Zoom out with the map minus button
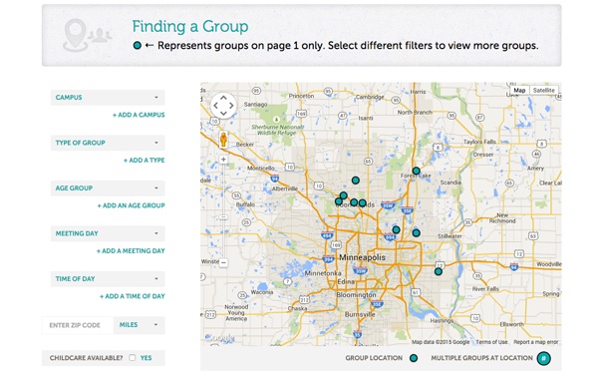This screenshot has width=598, height=374. tap(223, 262)
